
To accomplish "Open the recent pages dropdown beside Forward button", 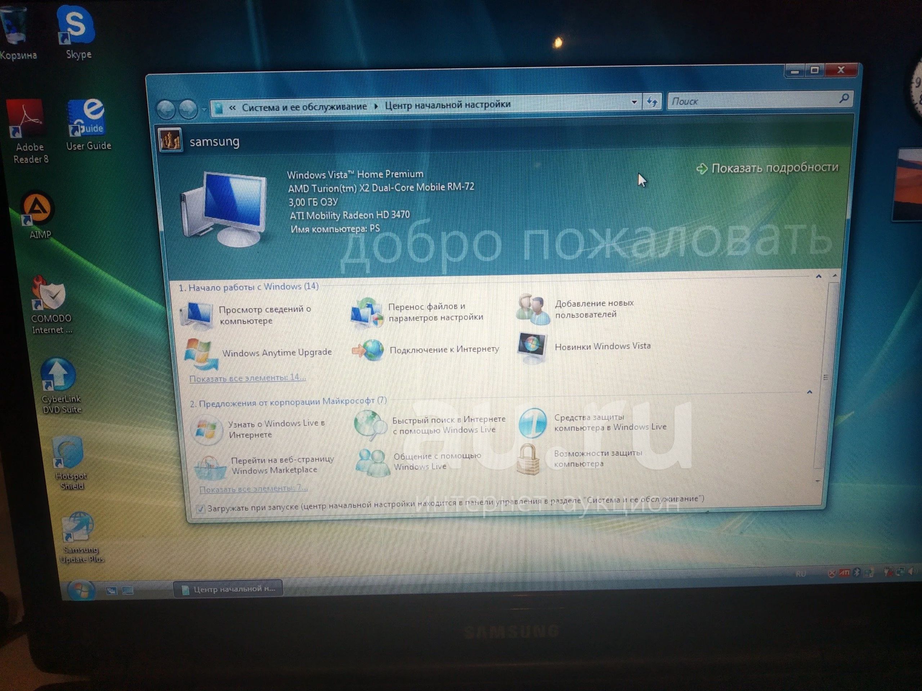I will [x=204, y=109].
